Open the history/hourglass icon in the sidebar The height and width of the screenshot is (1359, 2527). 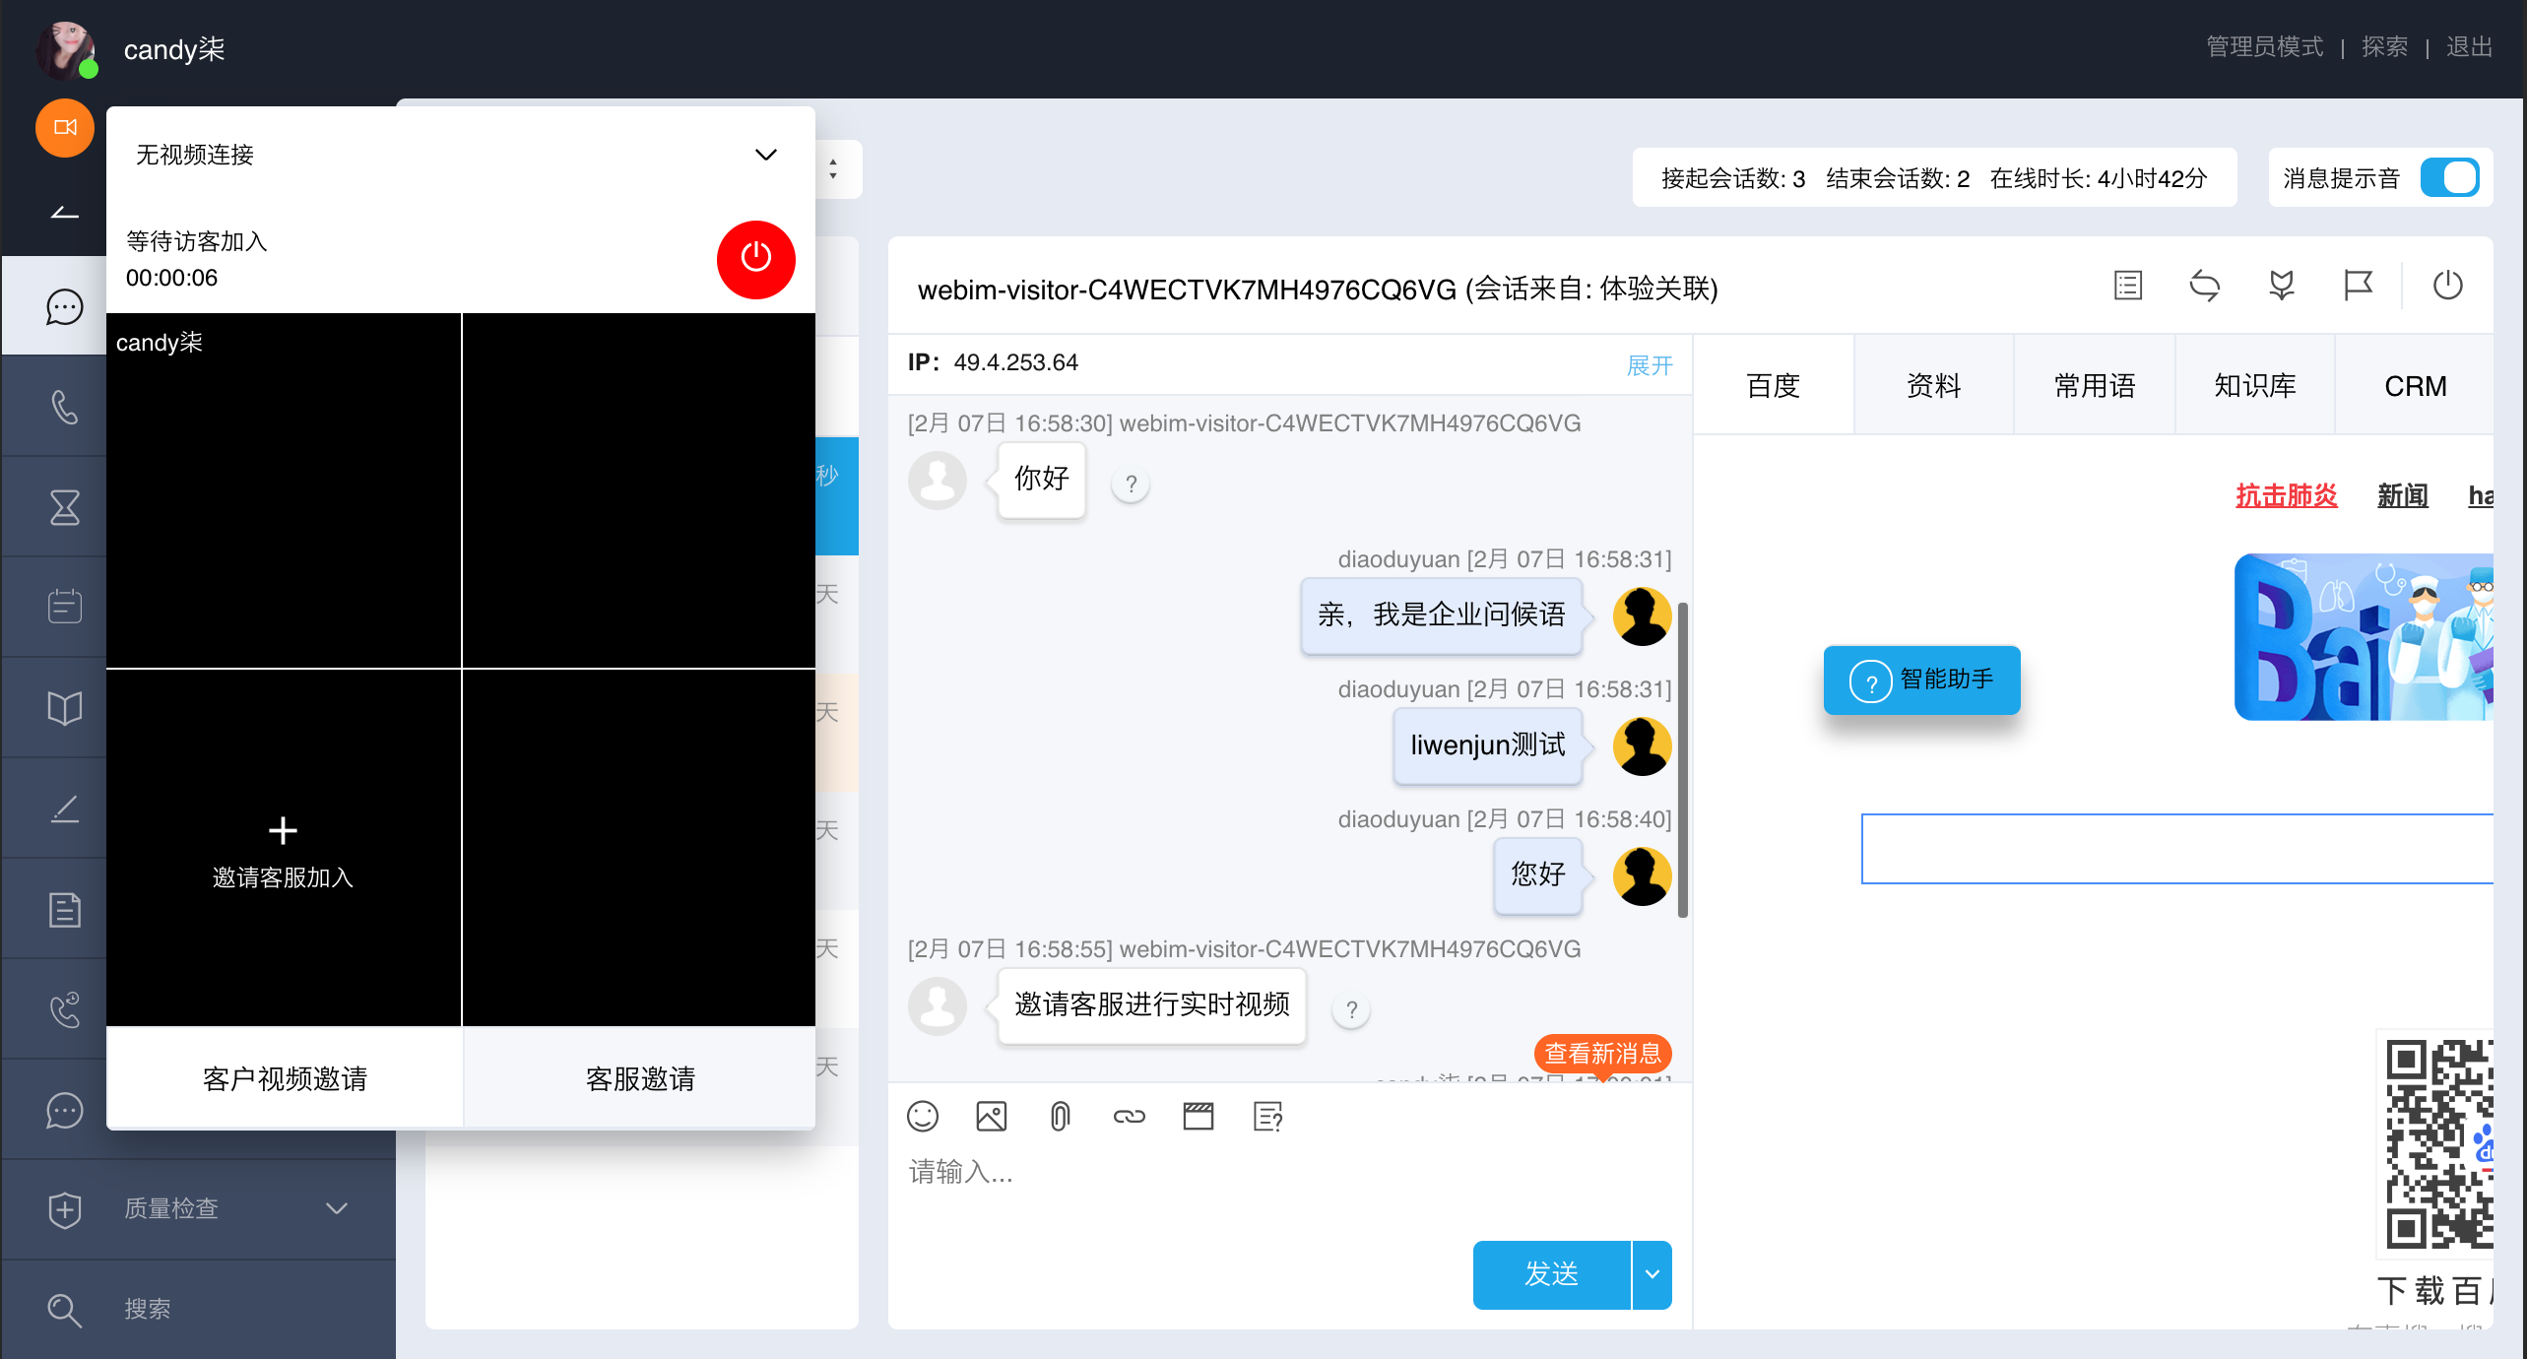point(65,506)
